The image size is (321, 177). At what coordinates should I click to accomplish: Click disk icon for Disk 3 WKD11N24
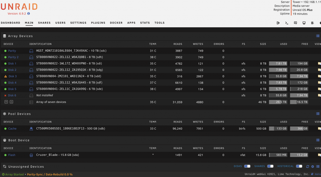(31, 76)
